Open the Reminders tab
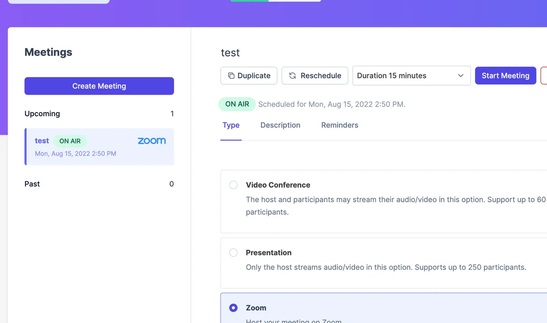This screenshot has height=323, width=547. point(340,125)
